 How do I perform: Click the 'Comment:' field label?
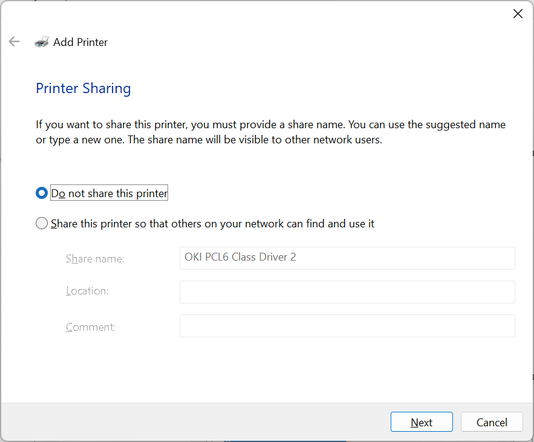tap(91, 327)
